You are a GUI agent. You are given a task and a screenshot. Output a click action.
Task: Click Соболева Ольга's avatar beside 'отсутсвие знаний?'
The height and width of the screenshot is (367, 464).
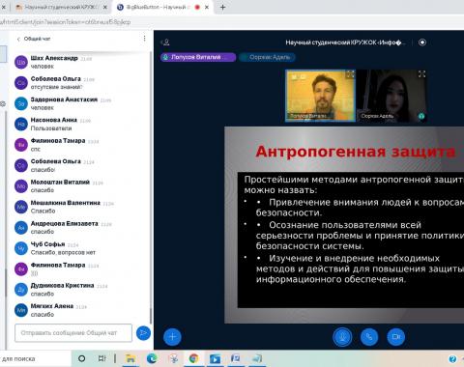click(21, 83)
